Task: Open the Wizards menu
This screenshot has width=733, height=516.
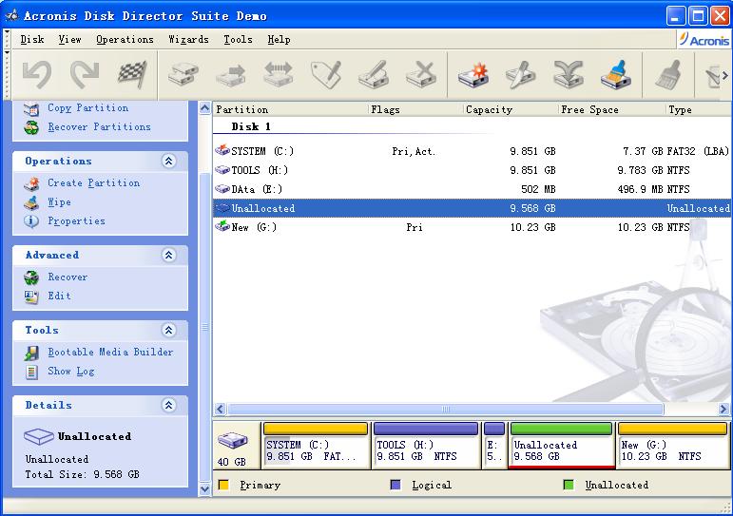Action: [x=188, y=40]
